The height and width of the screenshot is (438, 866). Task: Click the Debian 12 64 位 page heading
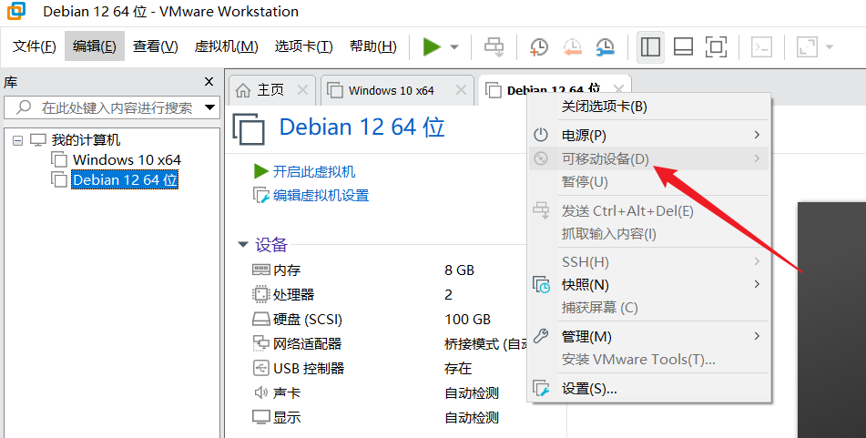tap(362, 127)
